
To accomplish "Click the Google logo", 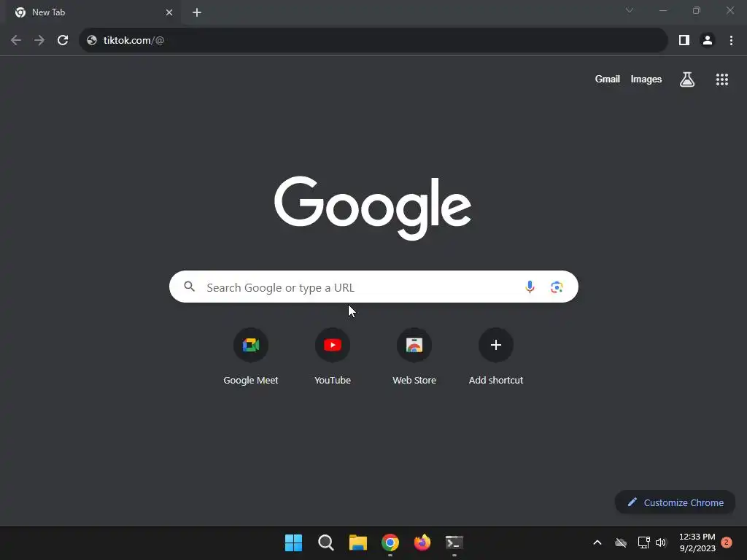I will [373, 208].
